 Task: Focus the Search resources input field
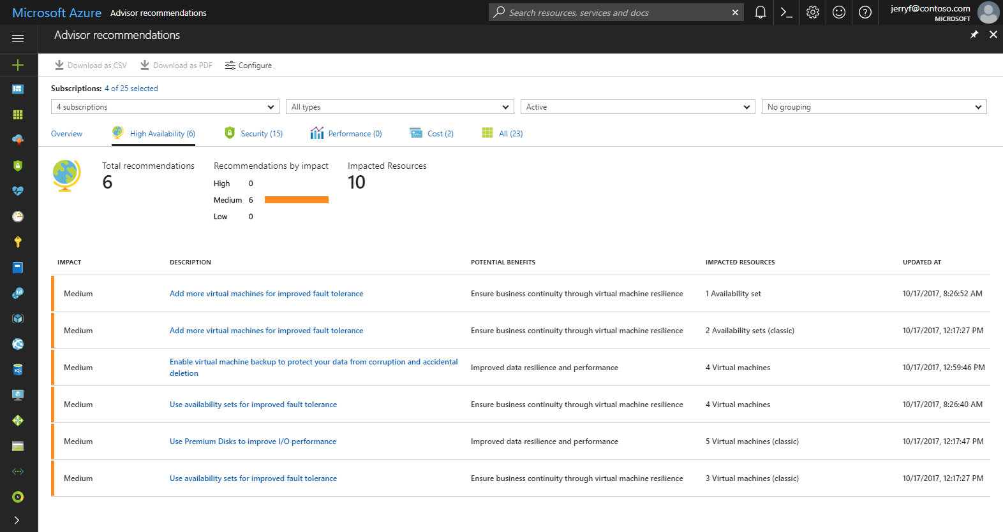616,13
